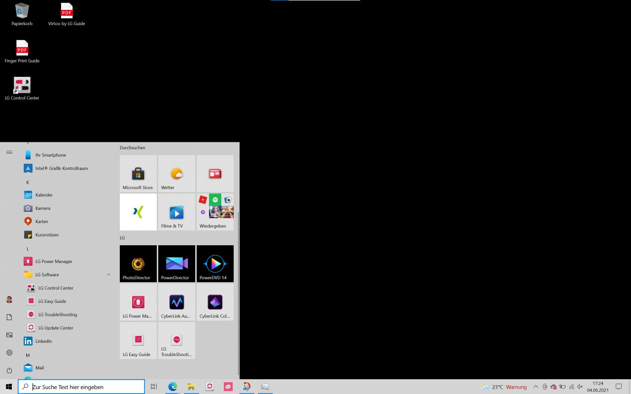Launch PowerDVD 14 from Start tiles
The height and width of the screenshot is (394, 631).
(215, 263)
